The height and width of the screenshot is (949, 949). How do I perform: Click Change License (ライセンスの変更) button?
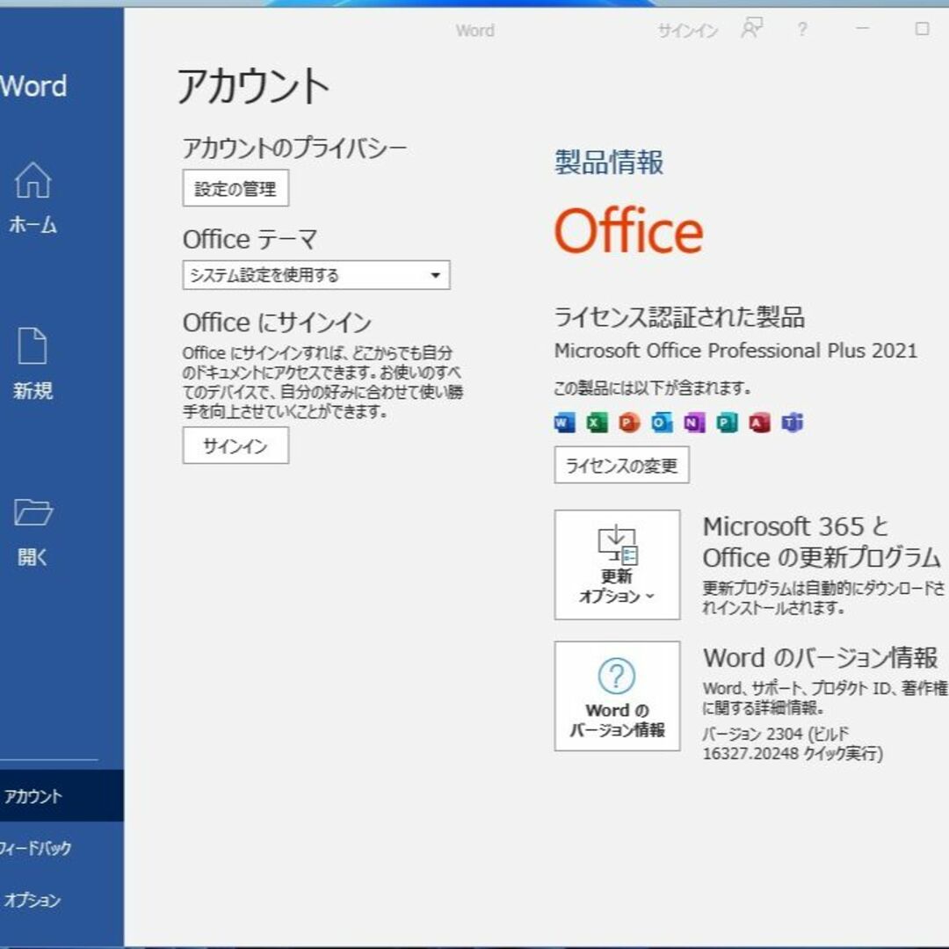[x=621, y=466]
